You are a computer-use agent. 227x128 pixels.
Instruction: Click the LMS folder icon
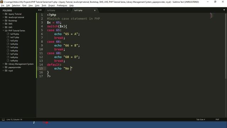6,27
